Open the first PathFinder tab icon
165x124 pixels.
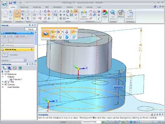point(4,68)
